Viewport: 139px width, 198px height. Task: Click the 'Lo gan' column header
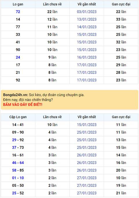tap(18, 4)
